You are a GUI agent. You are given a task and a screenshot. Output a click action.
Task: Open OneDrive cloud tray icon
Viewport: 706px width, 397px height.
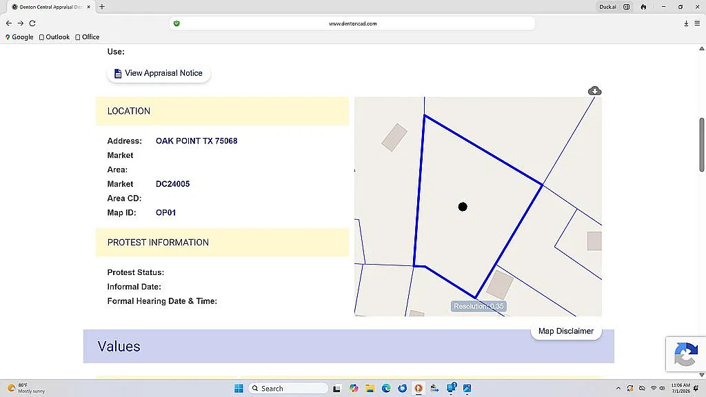pyautogui.click(x=642, y=389)
